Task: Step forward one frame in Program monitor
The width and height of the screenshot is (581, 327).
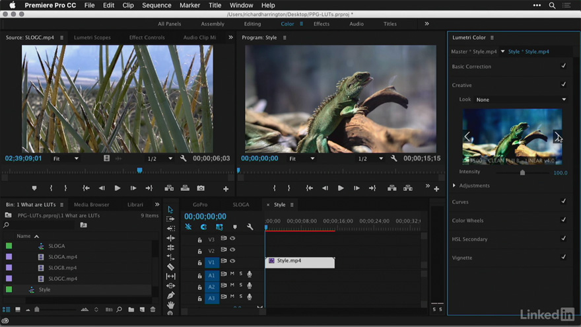Action: (x=357, y=188)
